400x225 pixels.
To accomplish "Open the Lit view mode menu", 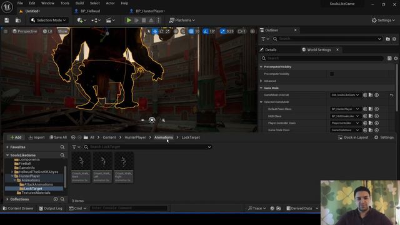I will [x=47, y=31].
